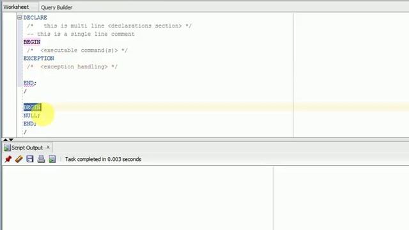Pin the Script Output panel

[8, 159]
